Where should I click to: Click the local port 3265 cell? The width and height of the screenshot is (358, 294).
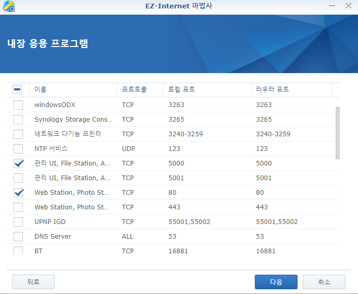pyautogui.click(x=176, y=120)
